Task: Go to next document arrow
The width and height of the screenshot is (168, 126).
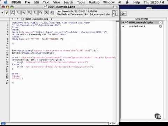Action: pyautogui.click(x=17, y=19)
